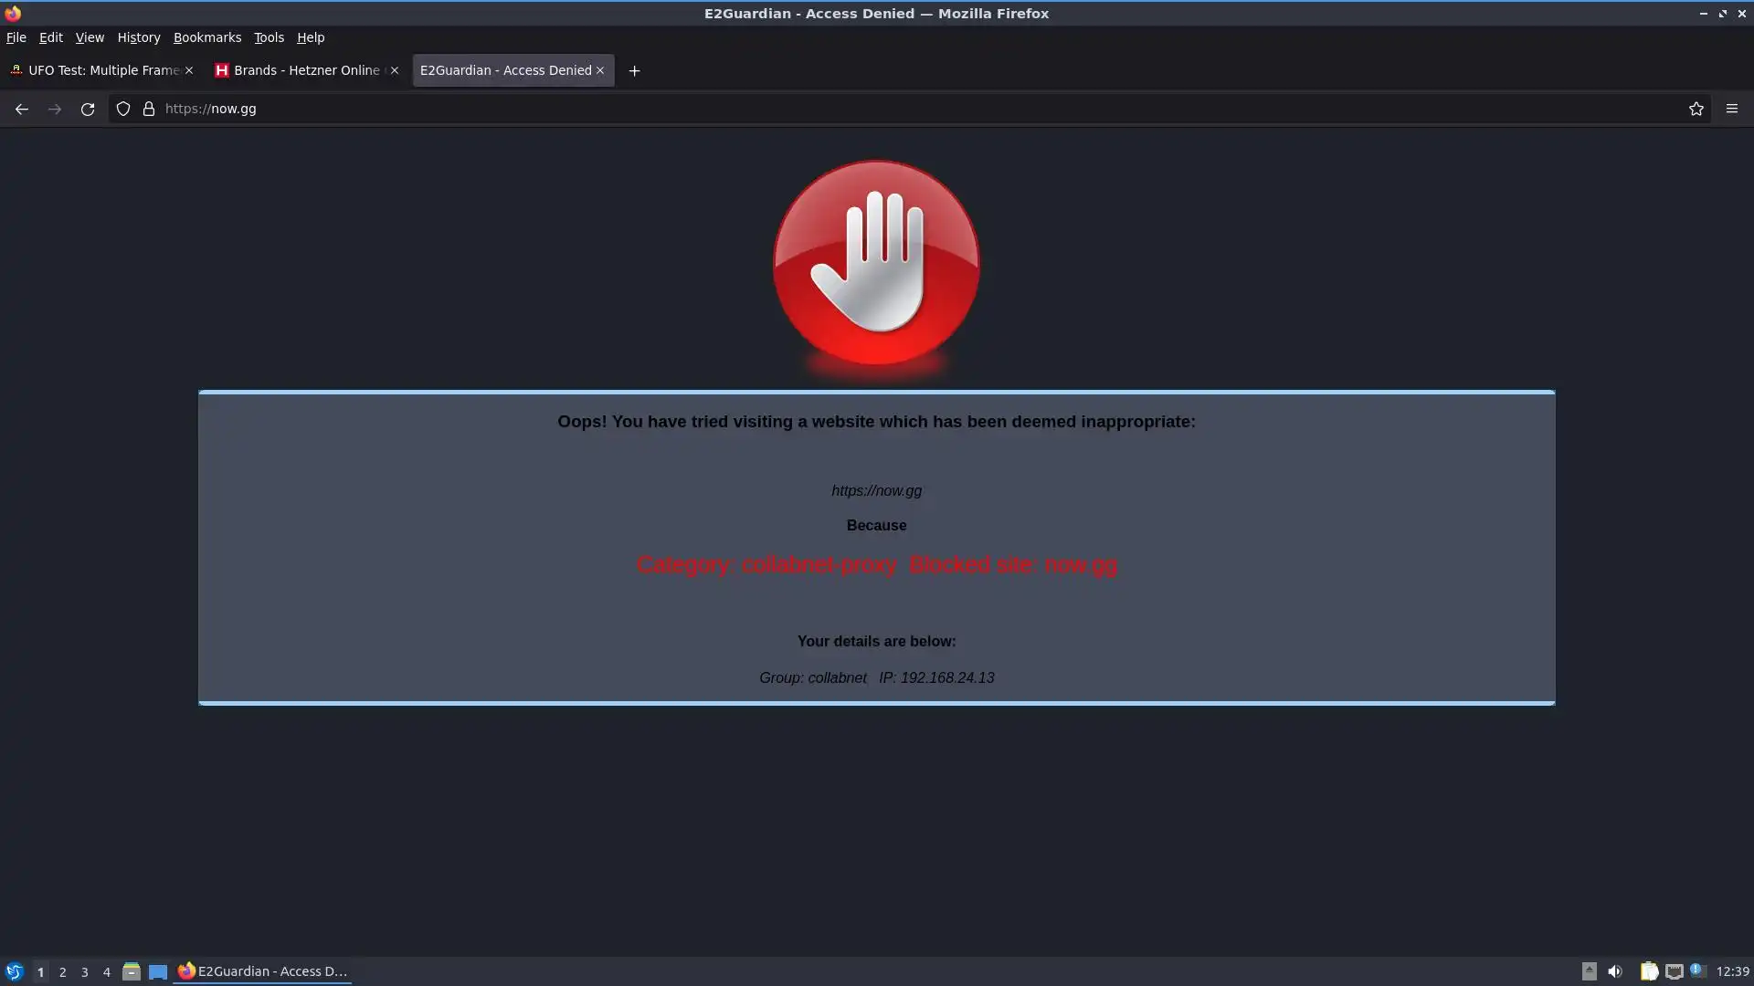Open a new tab with plus button
This screenshot has height=986, width=1754.
[634, 70]
